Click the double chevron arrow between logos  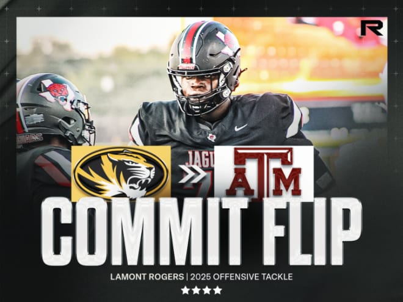pos(192,174)
